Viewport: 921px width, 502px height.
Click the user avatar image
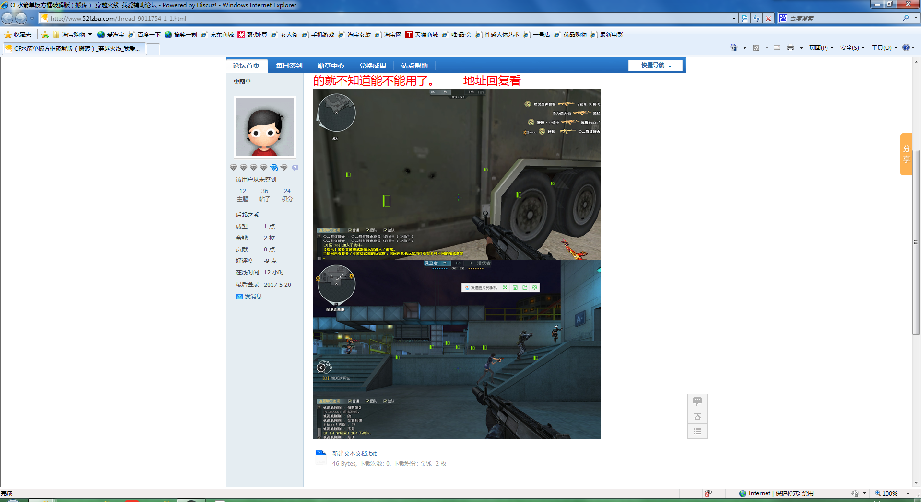coord(264,127)
